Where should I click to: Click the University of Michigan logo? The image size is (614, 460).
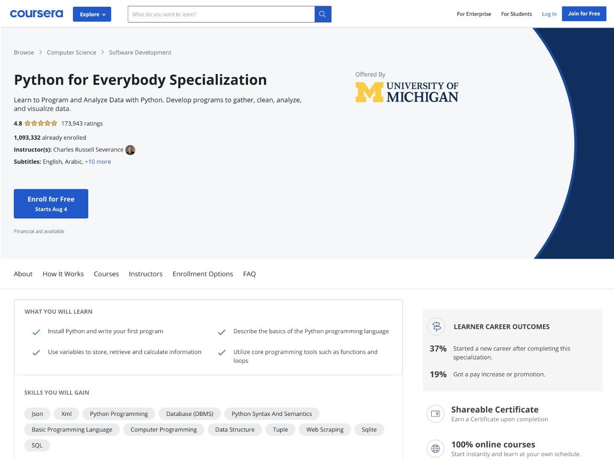point(407,92)
